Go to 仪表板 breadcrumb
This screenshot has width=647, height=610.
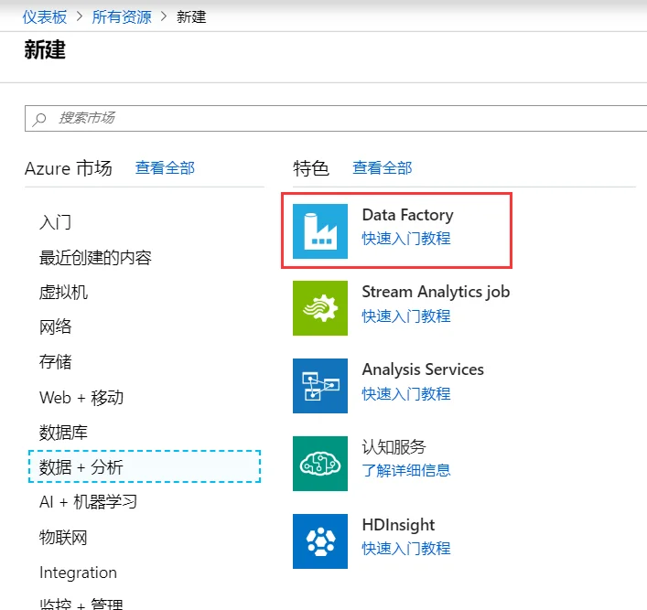coord(45,16)
